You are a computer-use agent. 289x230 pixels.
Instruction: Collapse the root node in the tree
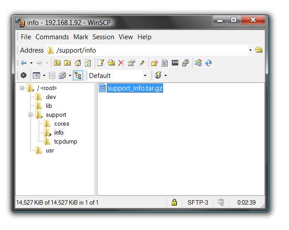coord(22,88)
